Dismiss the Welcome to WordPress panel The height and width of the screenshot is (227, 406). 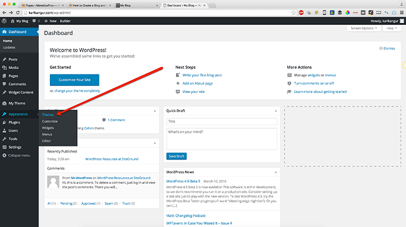(388, 49)
